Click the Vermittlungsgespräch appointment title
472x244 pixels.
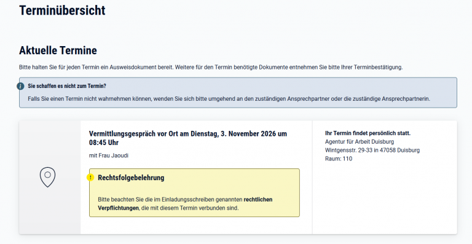pyautogui.click(x=188, y=138)
